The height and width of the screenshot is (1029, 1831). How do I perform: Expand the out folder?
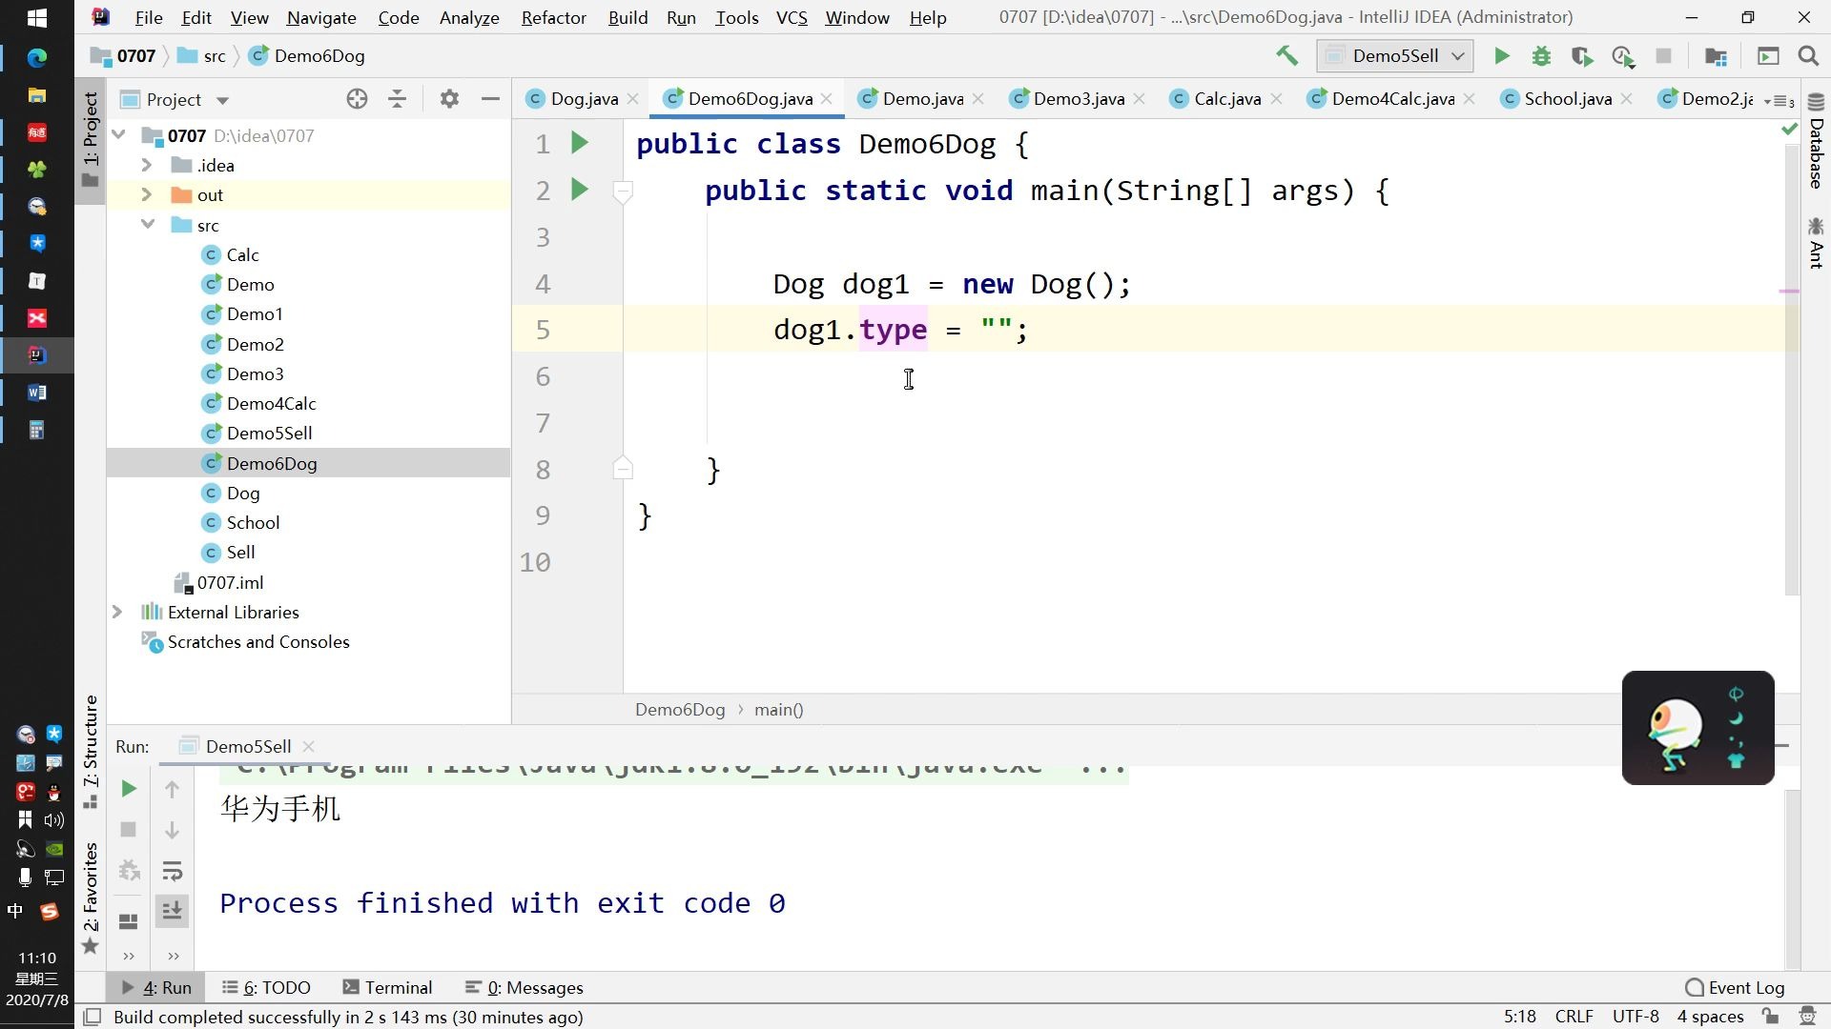pos(146,194)
